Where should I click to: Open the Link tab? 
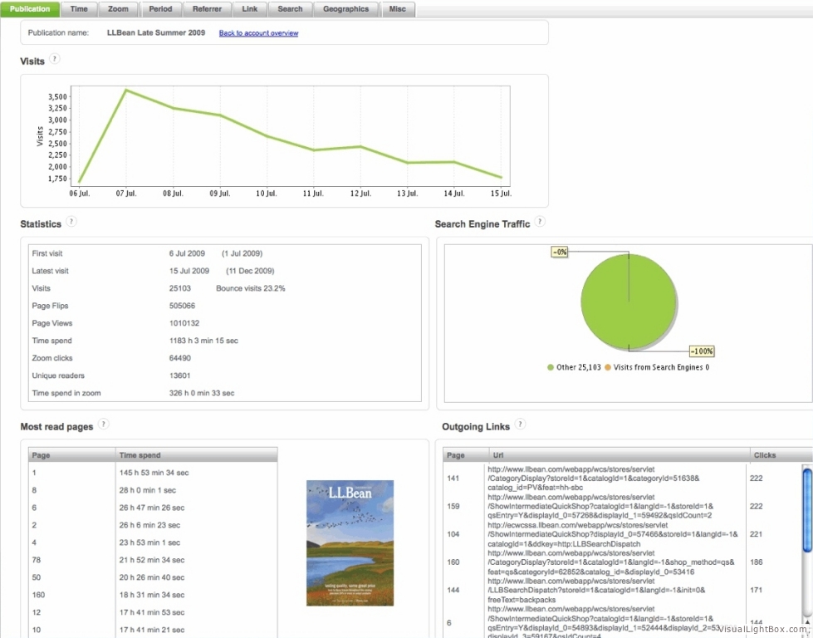pyautogui.click(x=249, y=9)
